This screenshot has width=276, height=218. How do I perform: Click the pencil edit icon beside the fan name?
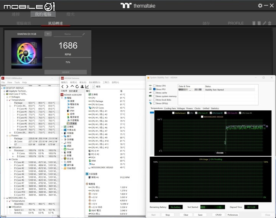tap(84, 34)
